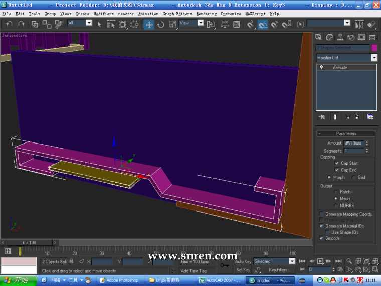Open the Create command panel tab
Viewport: 381px width, 286px height.
click(319, 37)
